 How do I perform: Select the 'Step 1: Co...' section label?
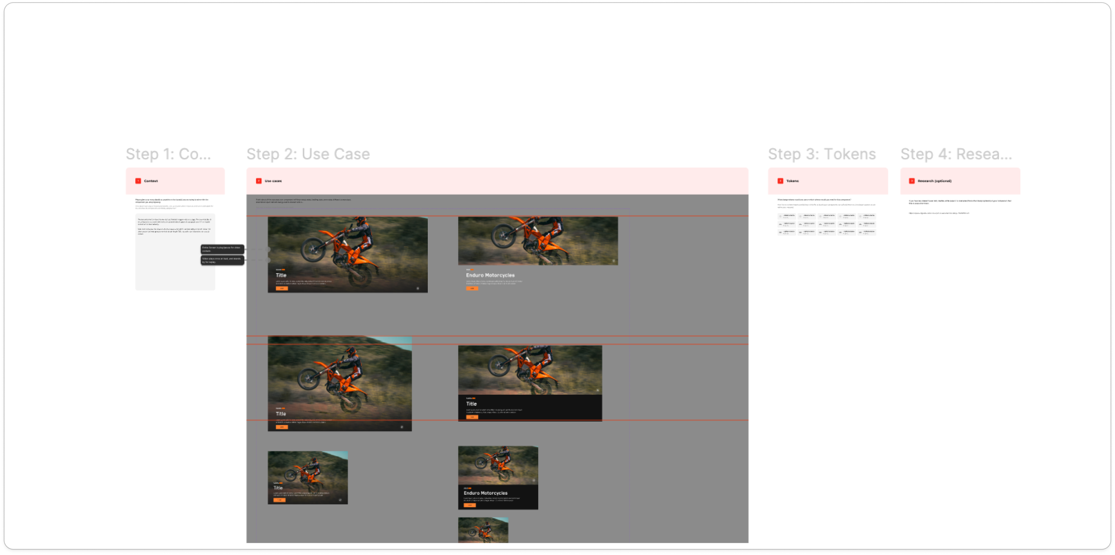pos(168,154)
